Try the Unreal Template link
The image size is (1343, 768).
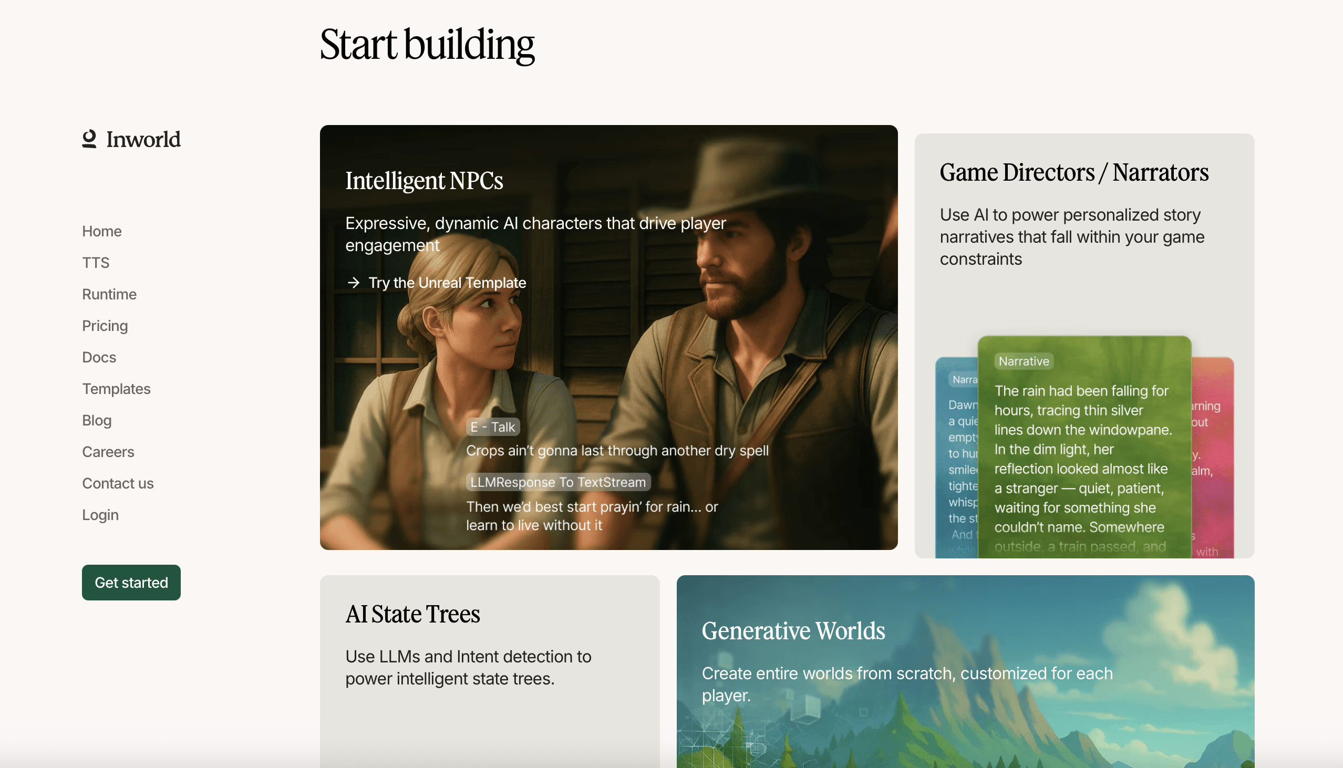point(447,283)
